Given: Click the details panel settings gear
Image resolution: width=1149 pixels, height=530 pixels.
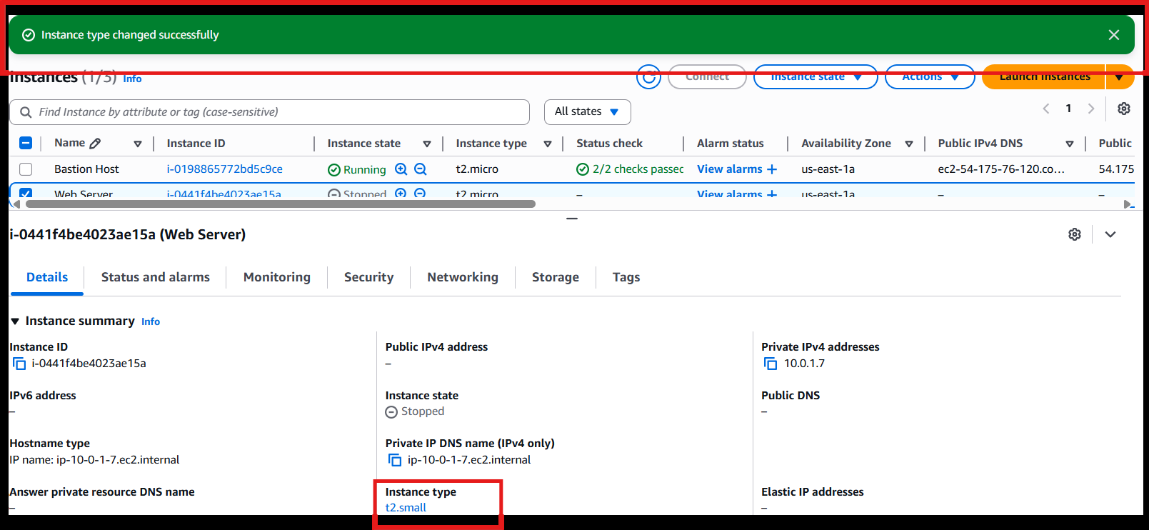Looking at the screenshot, I should pyautogui.click(x=1074, y=234).
